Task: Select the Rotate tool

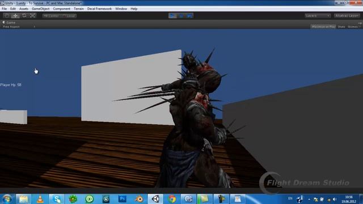Action: coord(24,16)
